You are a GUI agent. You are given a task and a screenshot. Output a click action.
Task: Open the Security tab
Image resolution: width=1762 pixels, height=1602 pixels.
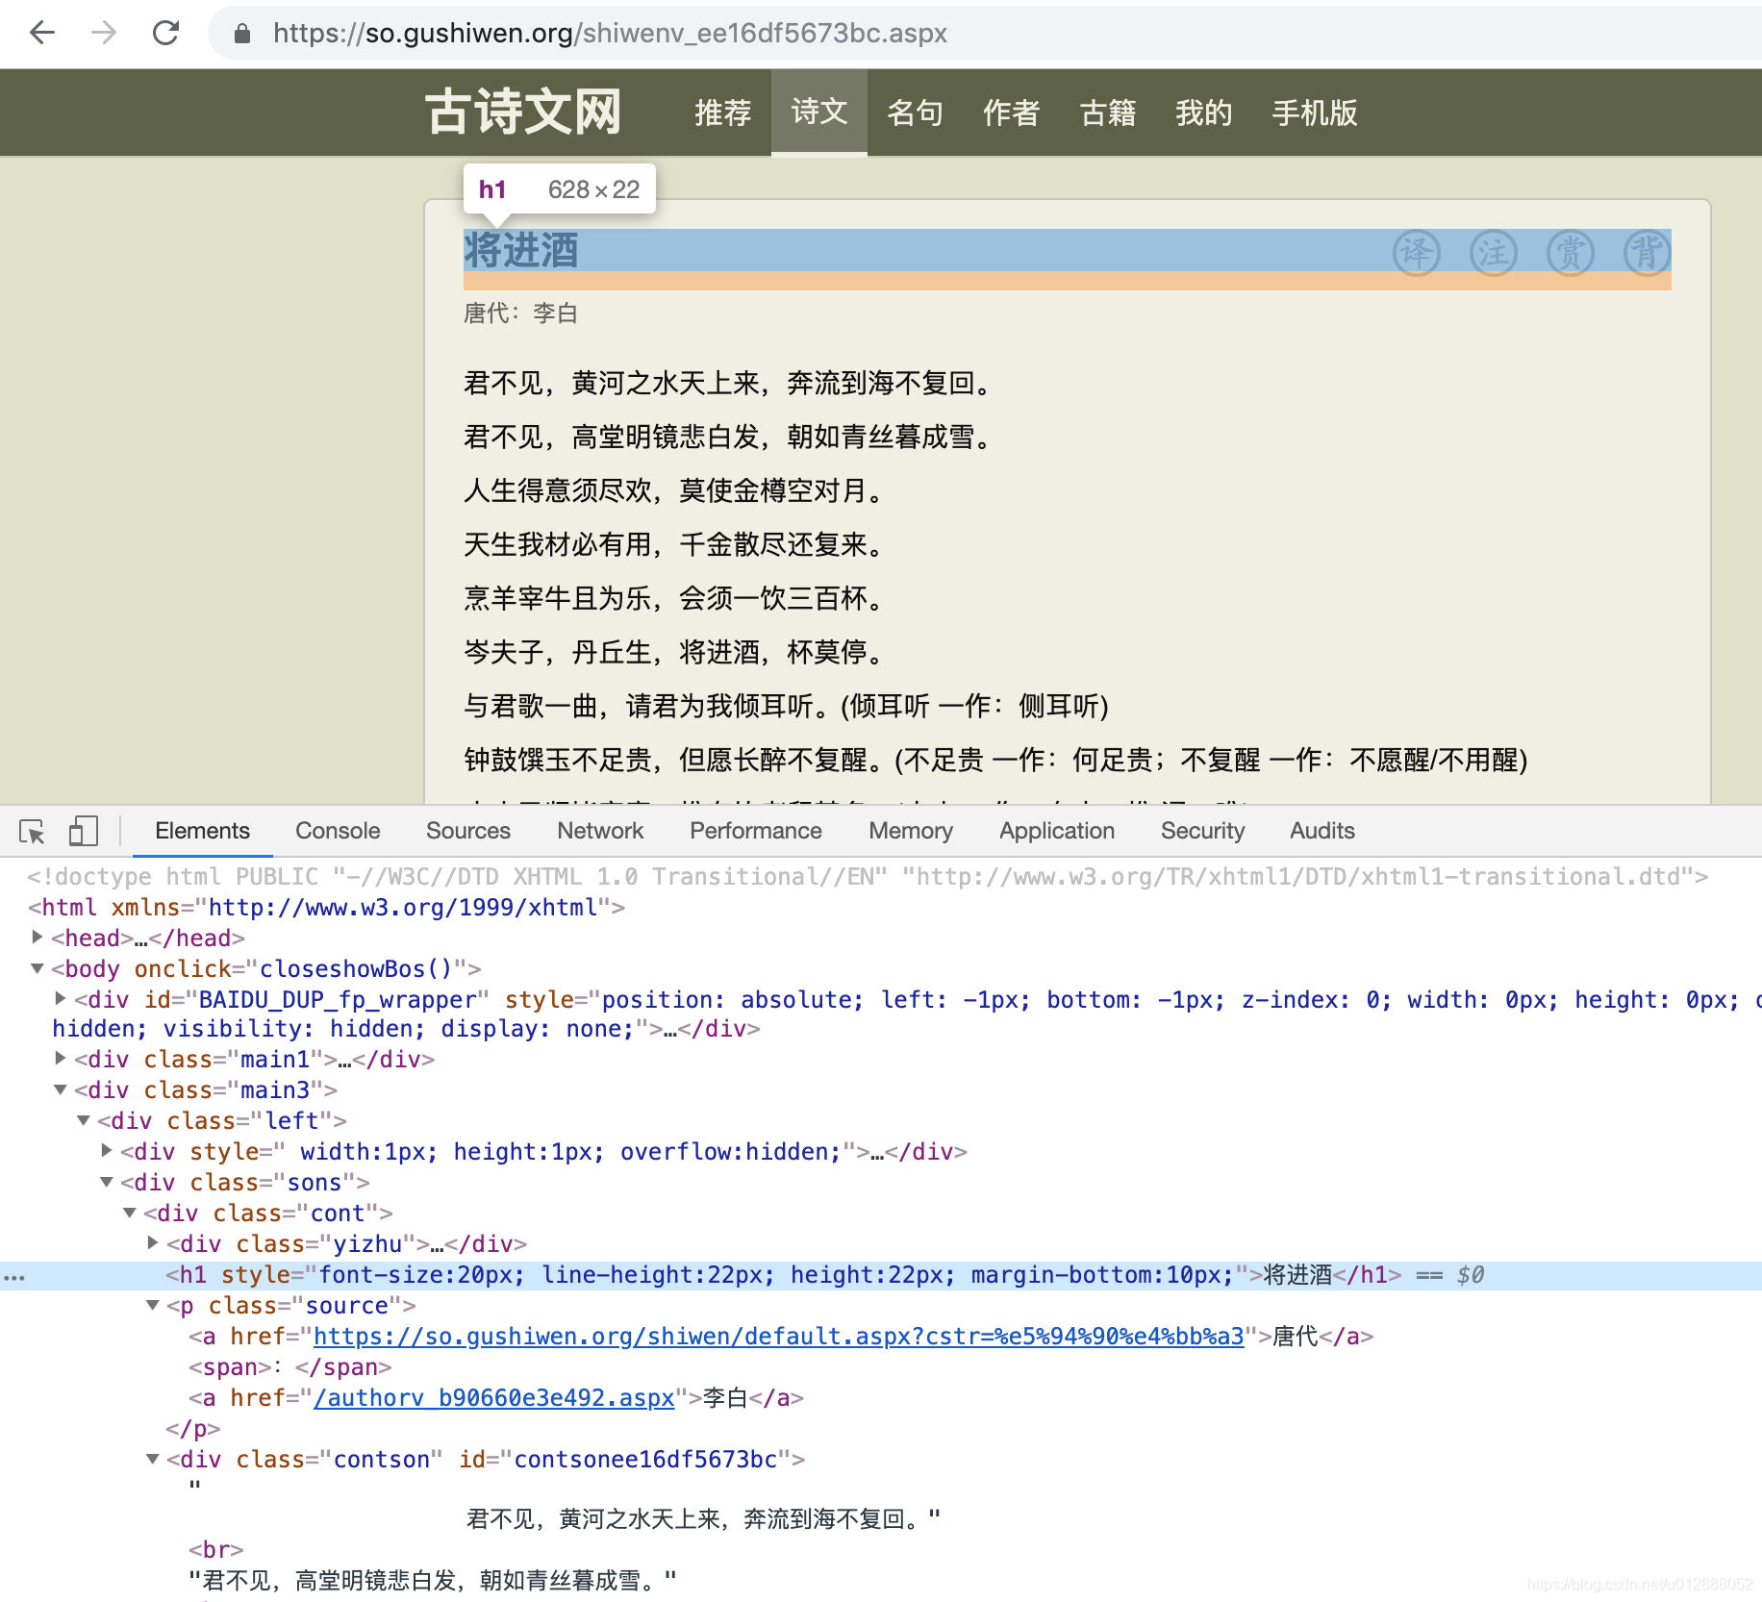click(1202, 831)
